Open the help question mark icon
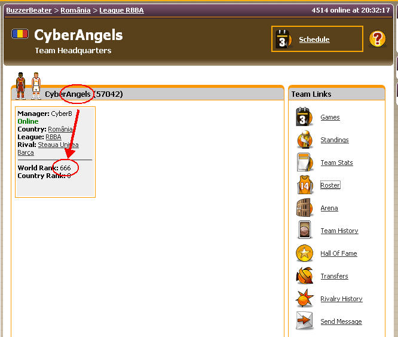The width and height of the screenshot is (398, 337). pyautogui.click(x=377, y=39)
